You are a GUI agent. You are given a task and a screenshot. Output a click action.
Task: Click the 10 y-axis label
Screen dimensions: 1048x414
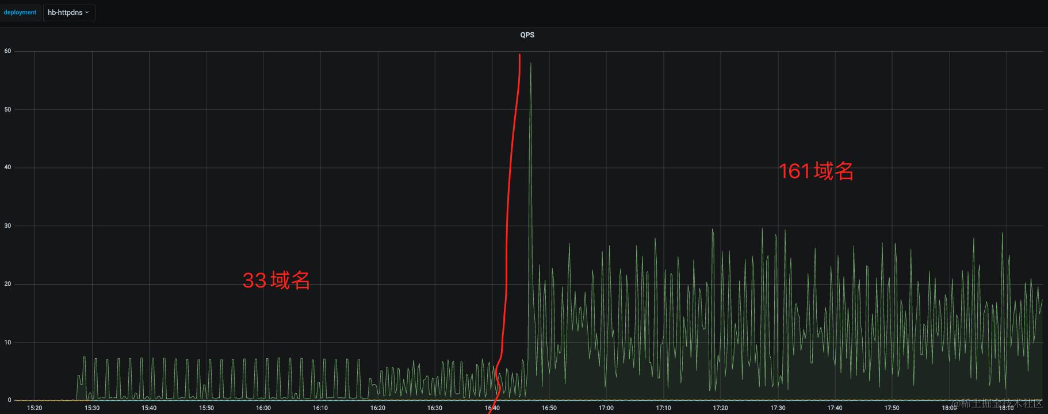click(x=7, y=343)
